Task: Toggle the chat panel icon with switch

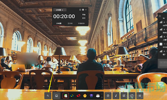Action: click(132, 96)
